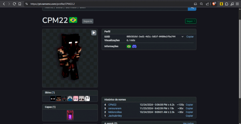Play the skin animation

click(94, 33)
